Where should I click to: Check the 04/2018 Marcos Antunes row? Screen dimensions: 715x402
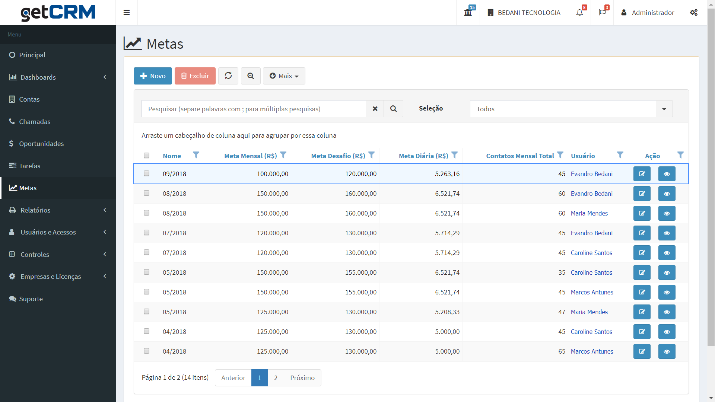pos(147,351)
